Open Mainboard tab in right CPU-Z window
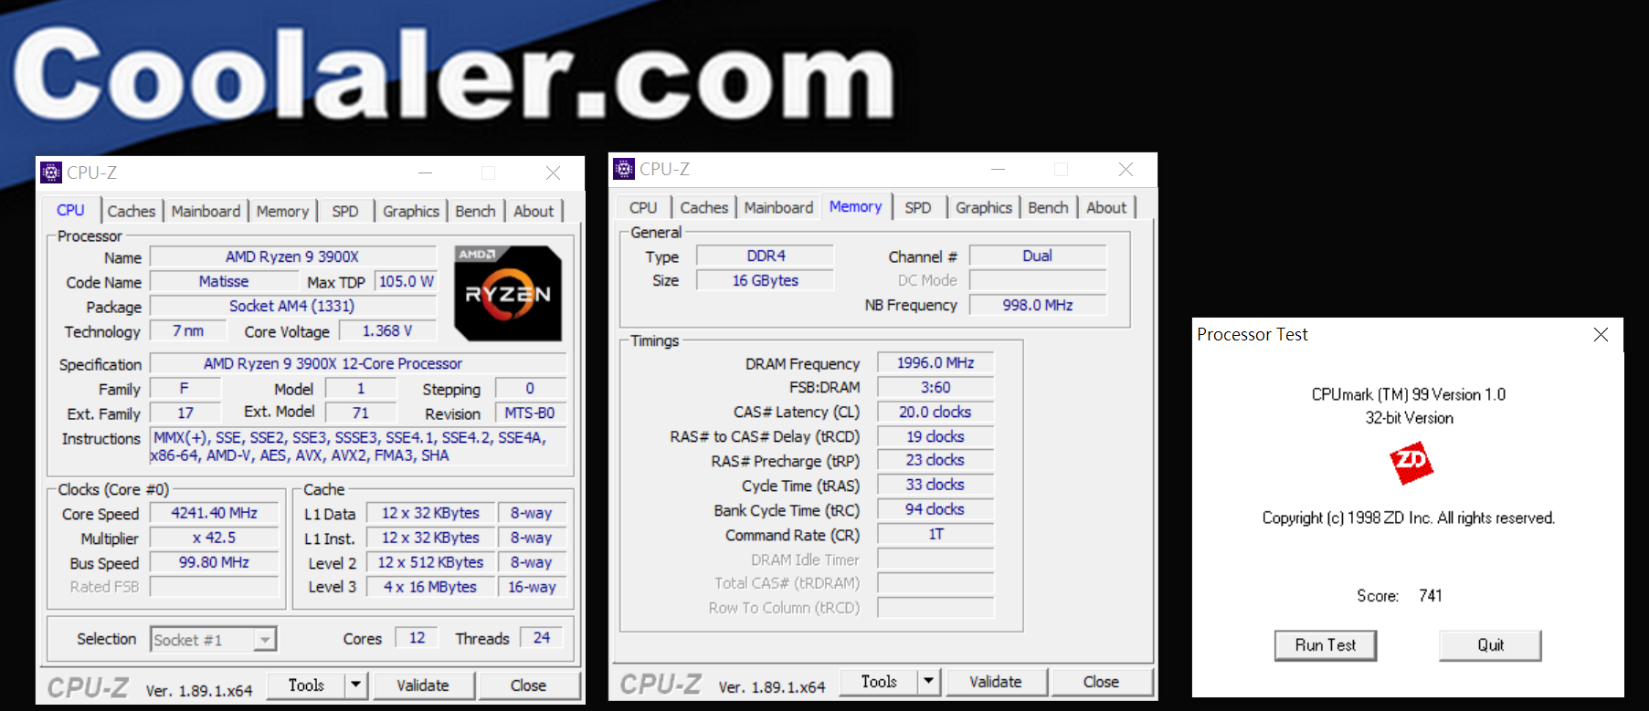 click(778, 207)
